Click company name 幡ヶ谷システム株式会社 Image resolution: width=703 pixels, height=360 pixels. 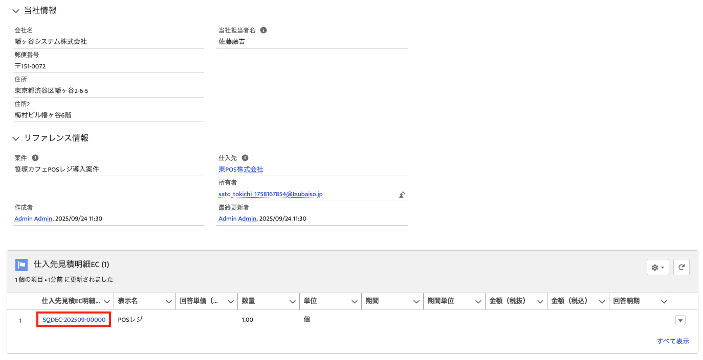tap(51, 41)
